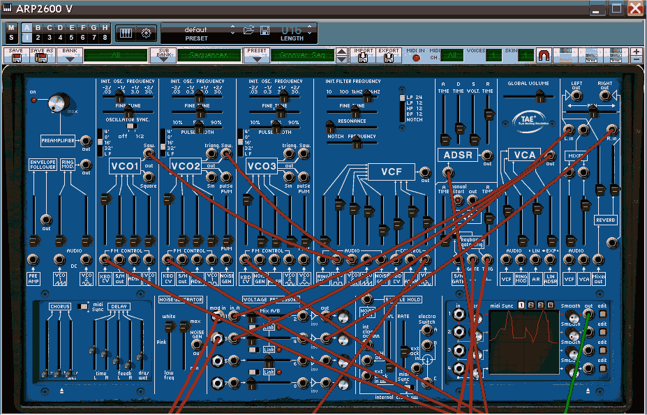Click the VCO2 module label
The width and height of the screenshot is (647, 415).
point(186,166)
